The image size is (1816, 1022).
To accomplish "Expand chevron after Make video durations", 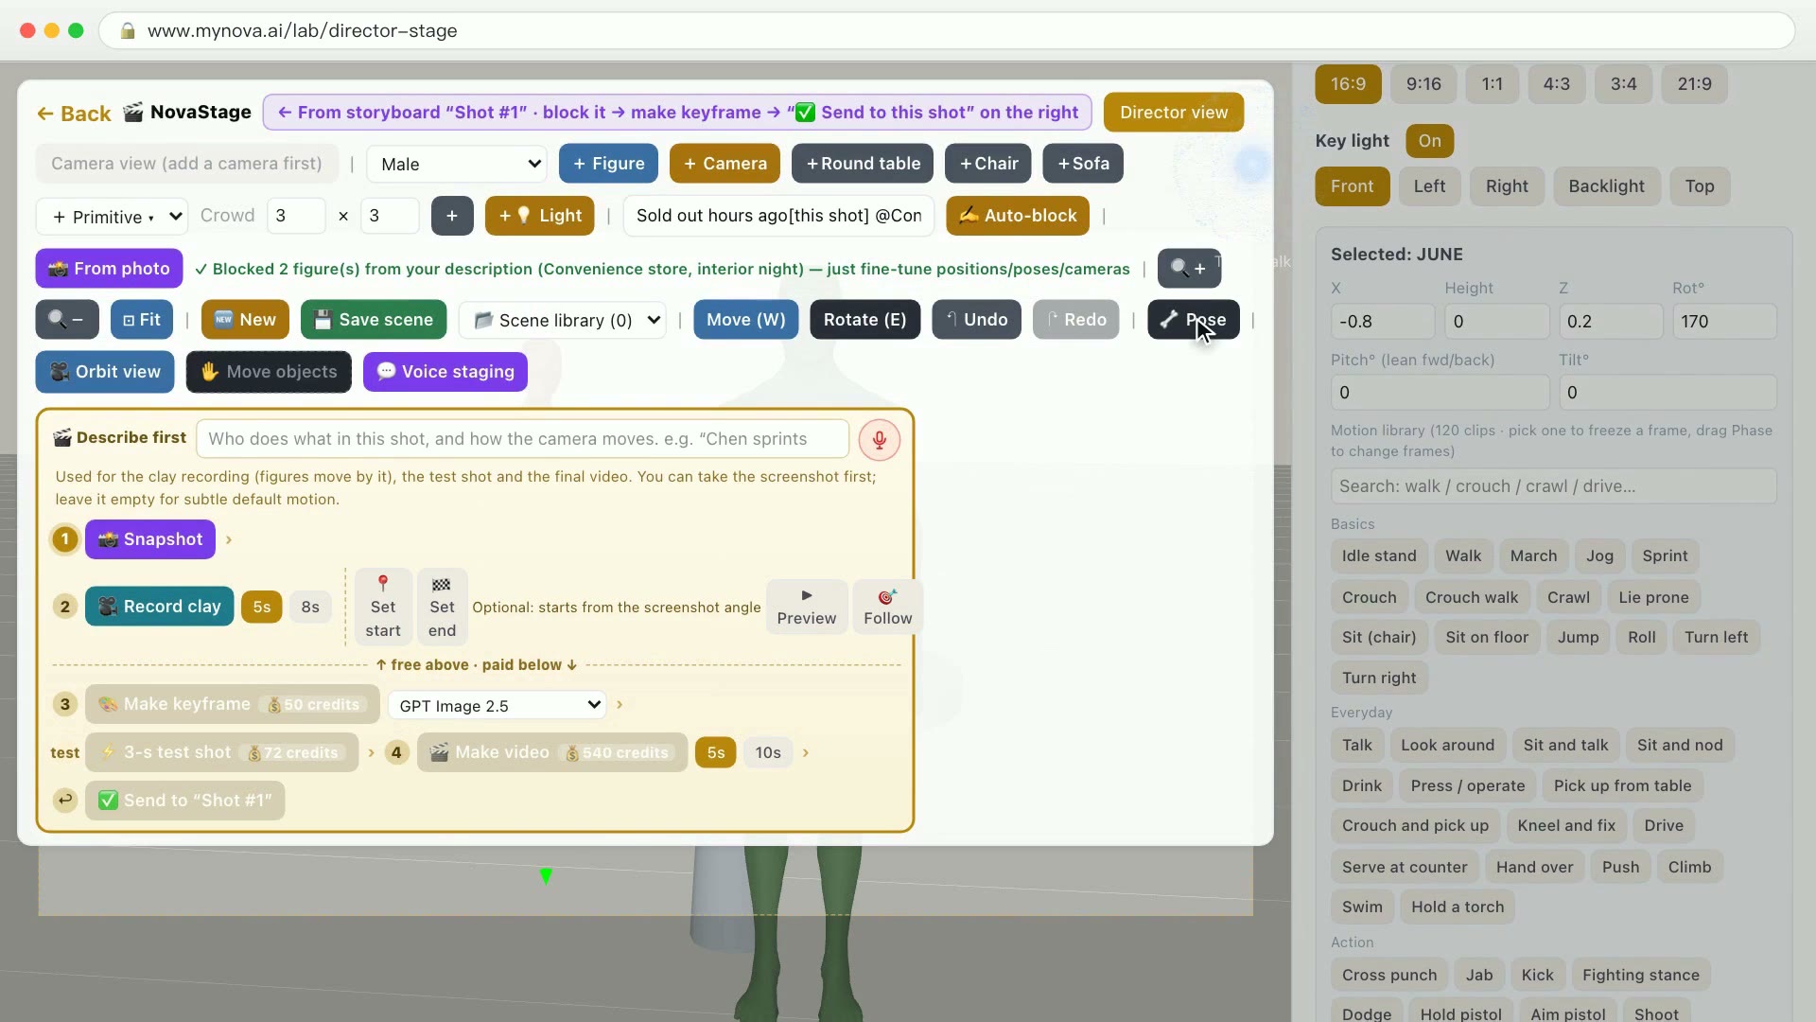I will (806, 753).
